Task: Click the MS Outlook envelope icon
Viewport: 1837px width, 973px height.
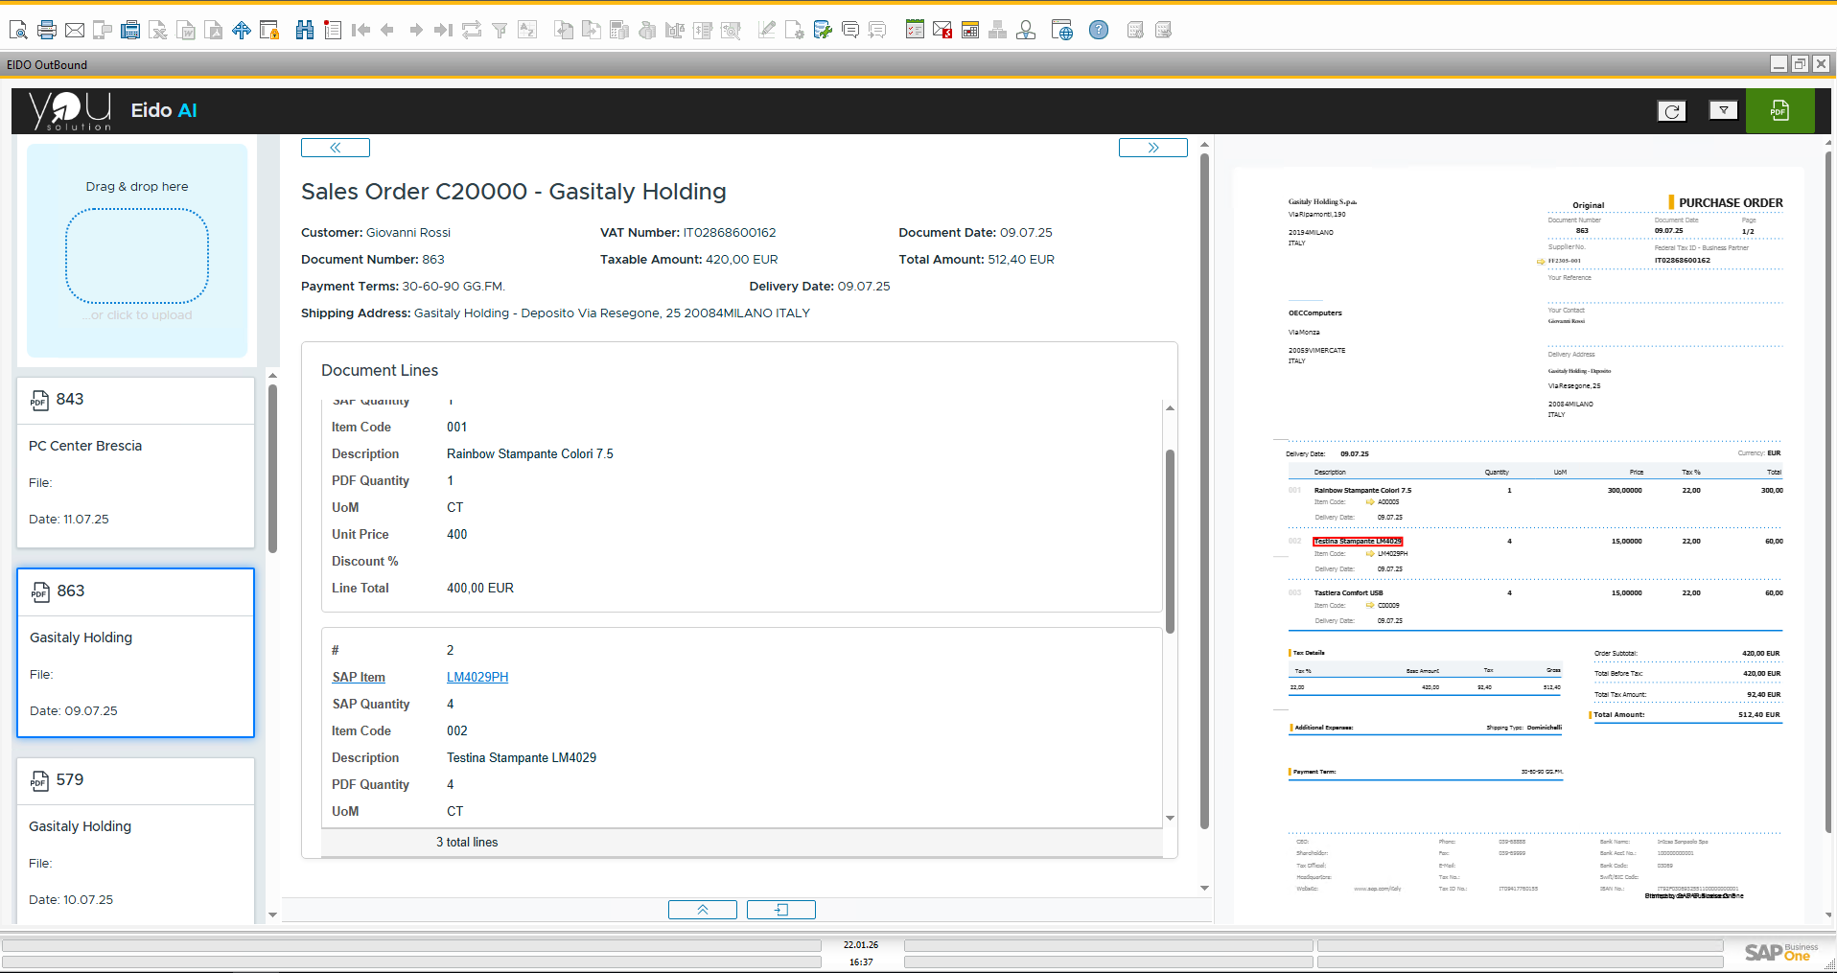Action: click(942, 30)
